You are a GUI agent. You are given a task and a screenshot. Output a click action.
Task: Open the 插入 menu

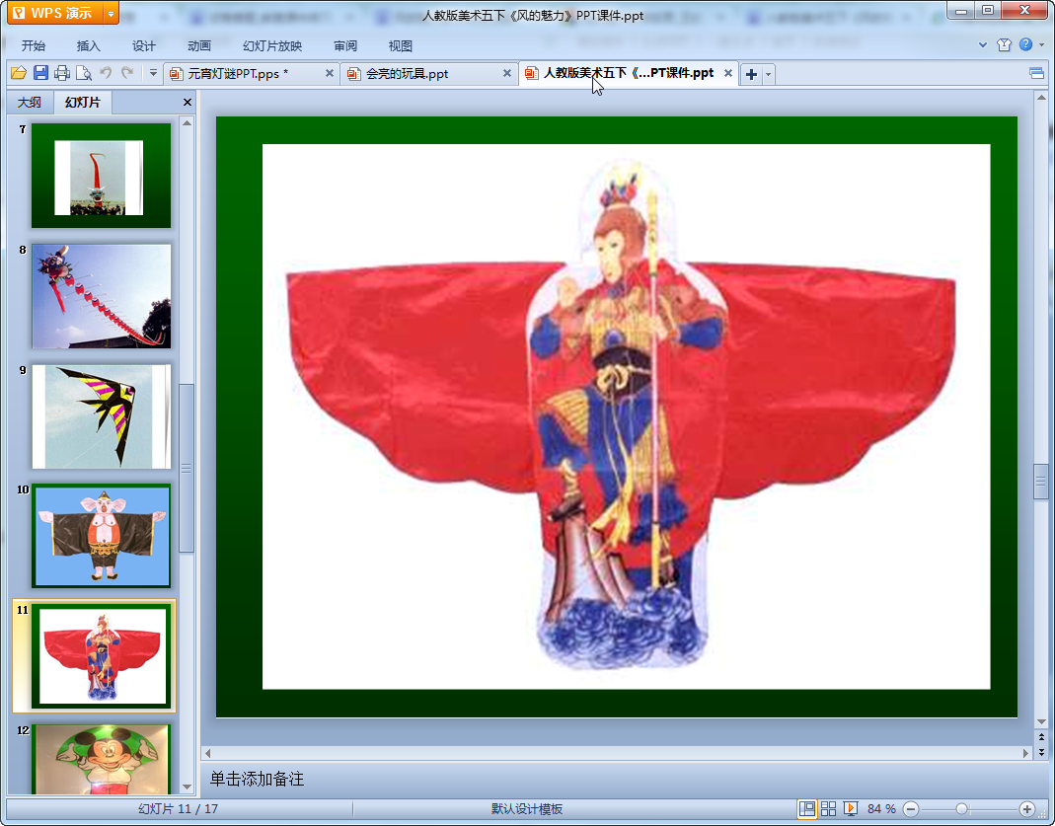88,45
